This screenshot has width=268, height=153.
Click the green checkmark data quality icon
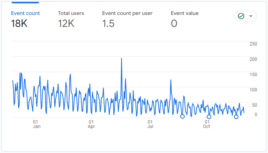tap(241, 16)
